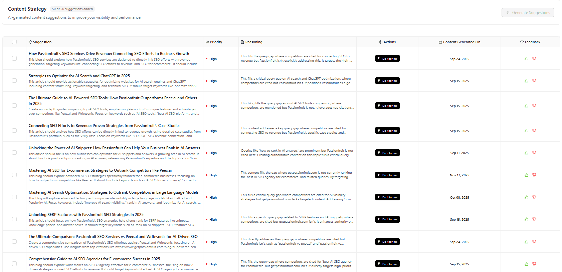Viewport: 562px width, 272px height.
Task: Do it for me: 'Connecting SEO Efforts to Revenue: Proven Strategies'
Action: [x=387, y=131]
